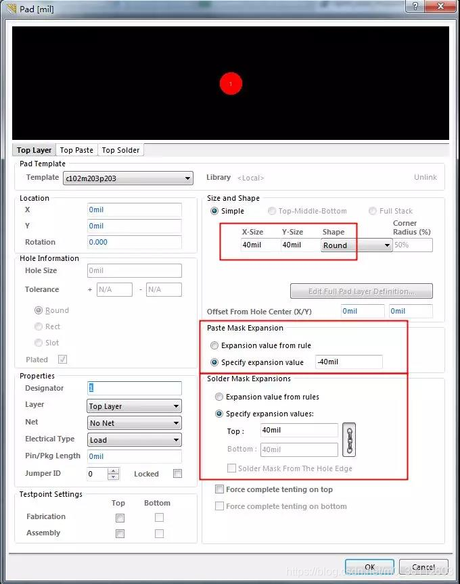The height and width of the screenshot is (584, 460).
Task: Click the solder mask Top 40mil field
Action: tap(299, 430)
